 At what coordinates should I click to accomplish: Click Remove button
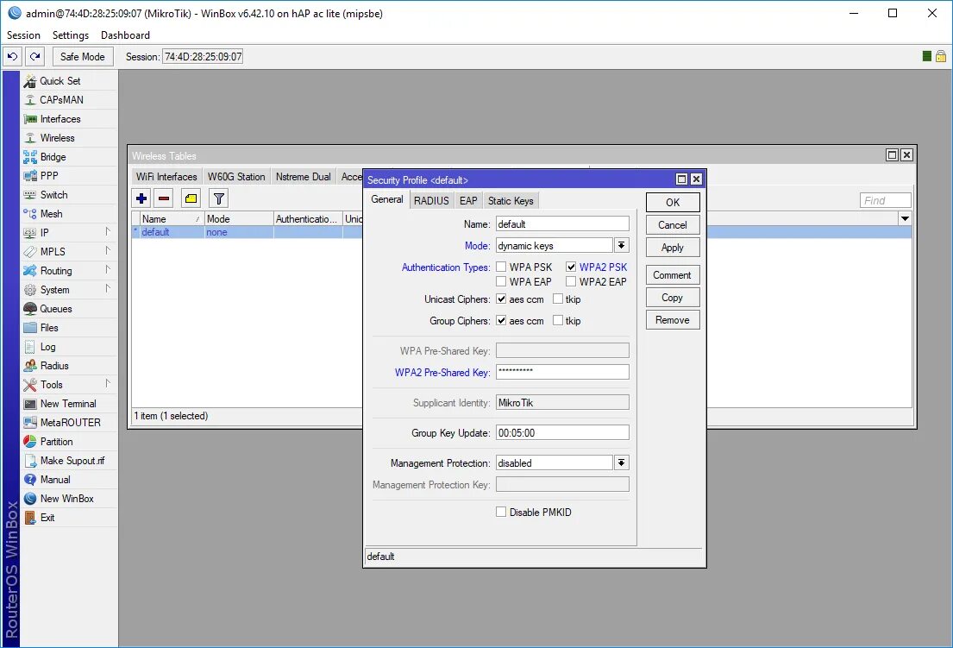(673, 320)
